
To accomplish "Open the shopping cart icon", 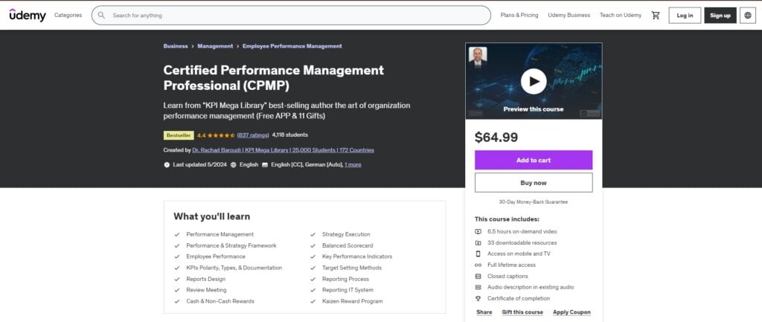I will (x=656, y=15).
